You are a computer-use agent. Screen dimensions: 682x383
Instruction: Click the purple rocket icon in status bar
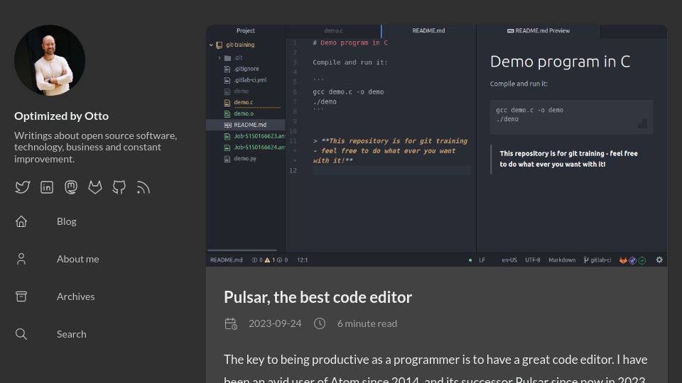click(632, 260)
